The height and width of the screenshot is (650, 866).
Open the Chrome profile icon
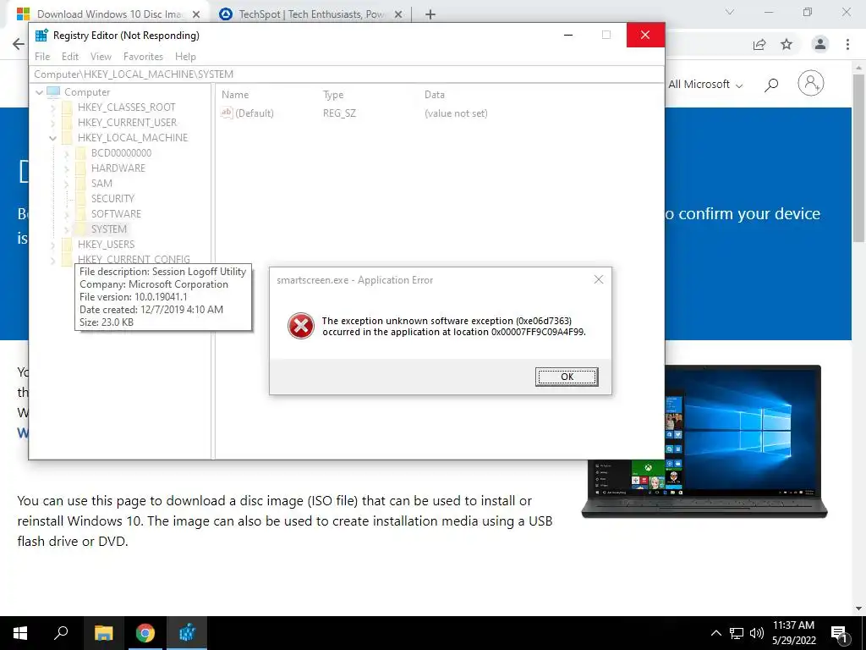click(x=820, y=44)
